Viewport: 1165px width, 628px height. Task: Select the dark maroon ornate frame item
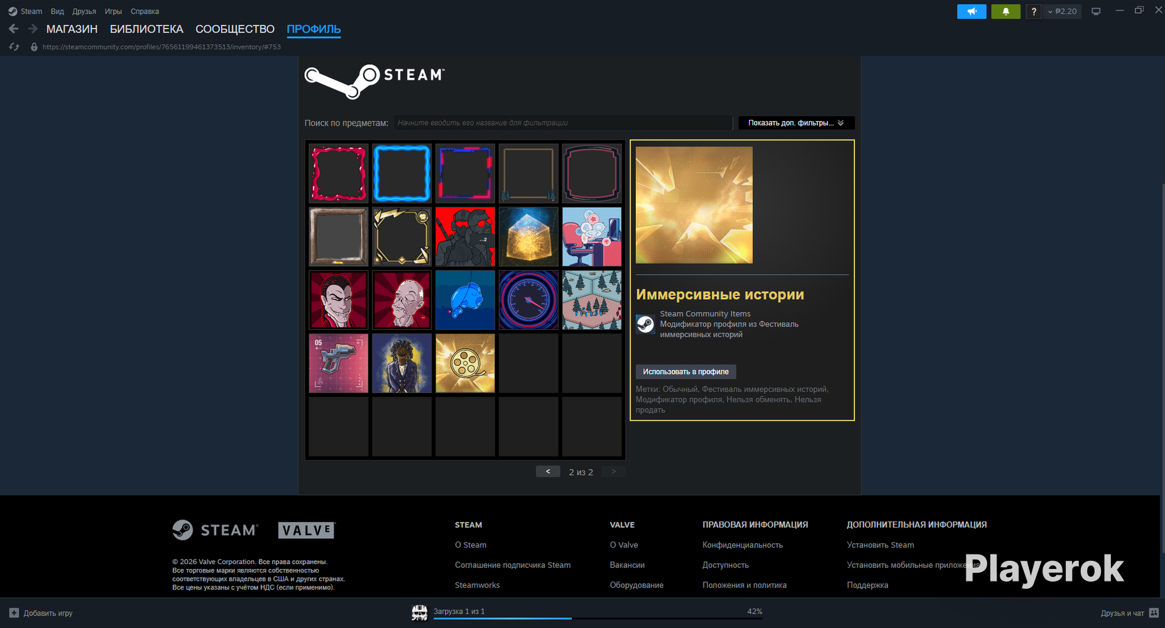592,173
